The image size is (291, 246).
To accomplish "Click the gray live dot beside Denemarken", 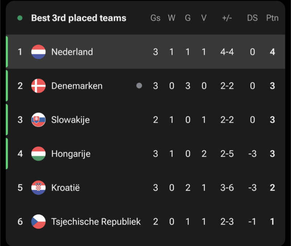I will pos(139,86).
